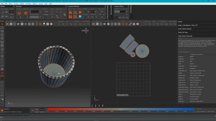
Task: Open the Layout menu
Action: click(40, 4)
